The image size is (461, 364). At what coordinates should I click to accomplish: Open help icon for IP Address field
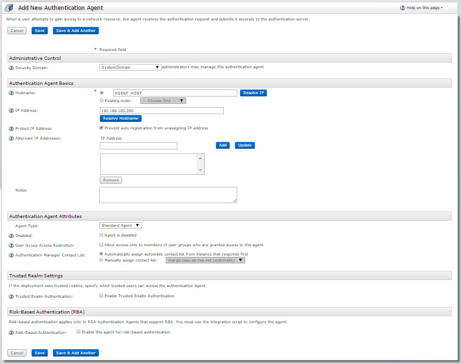[12, 110]
